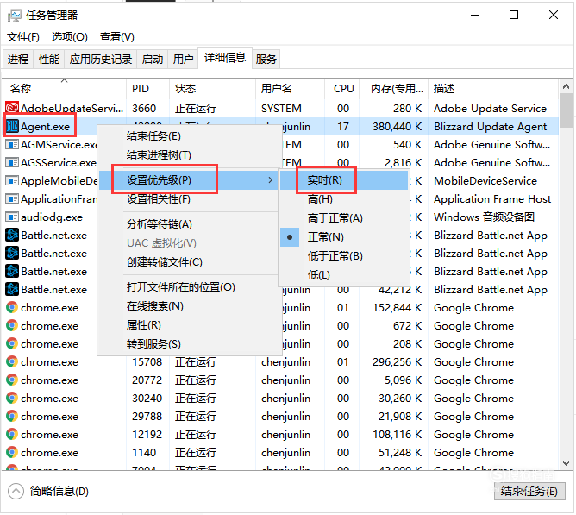Click the AGSService.exe process icon
Screen dimensions: 576x515
(12, 162)
